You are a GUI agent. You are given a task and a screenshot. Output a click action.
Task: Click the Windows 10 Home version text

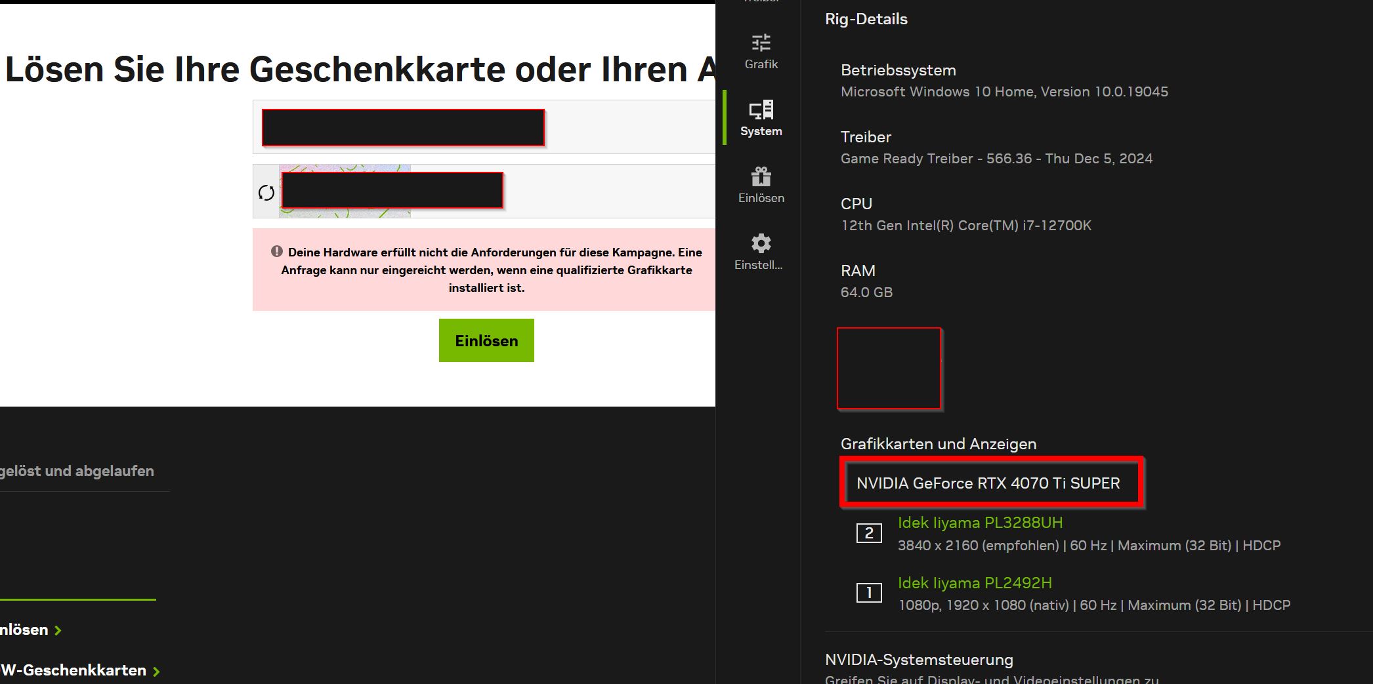point(1004,92)
